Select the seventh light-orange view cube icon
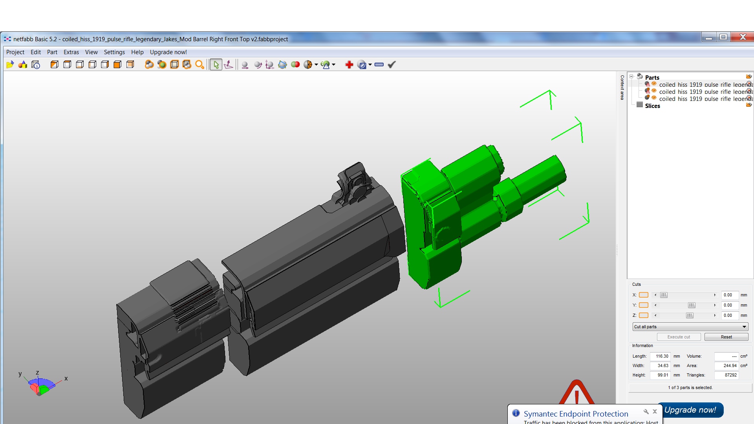The image size is (754, 424). point(130,65)
